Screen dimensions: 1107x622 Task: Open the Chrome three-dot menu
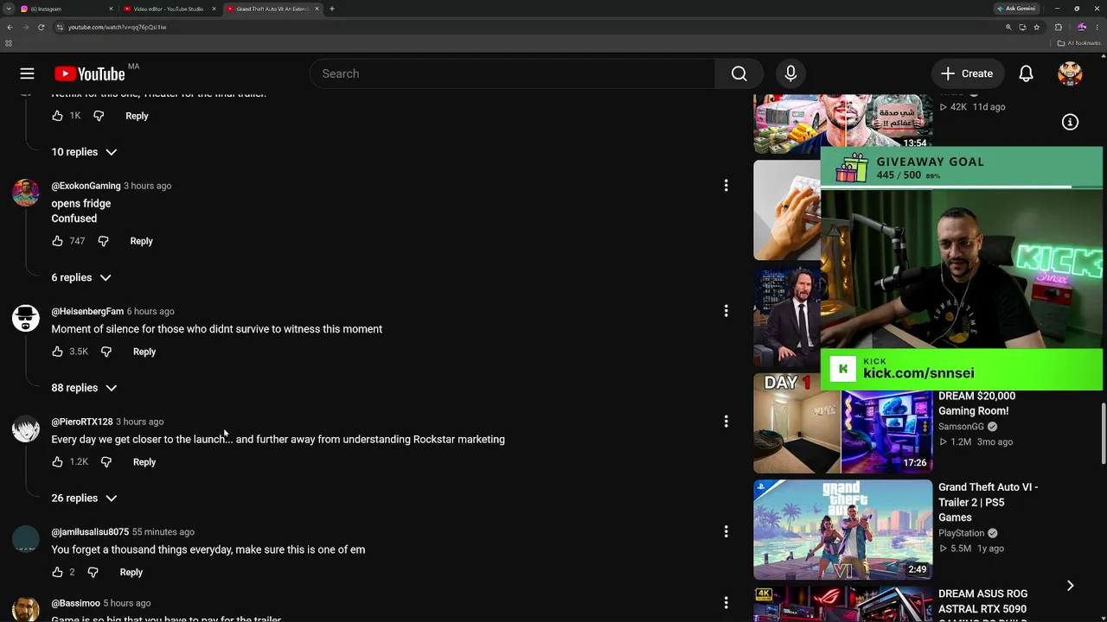1097,27
